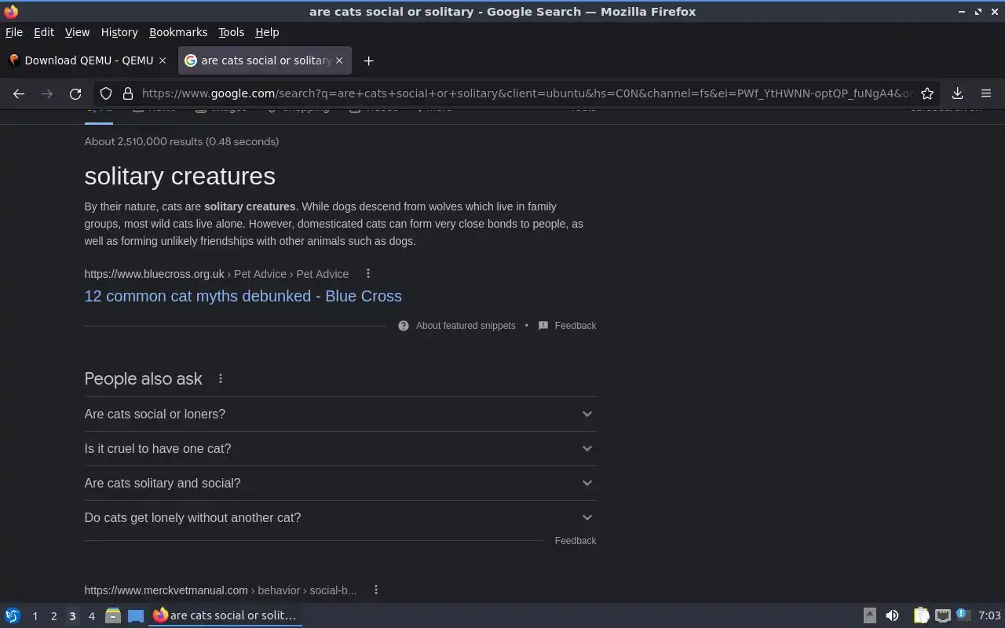
Task: Click the show desktop taskbar icon
Action: [136, 615]
